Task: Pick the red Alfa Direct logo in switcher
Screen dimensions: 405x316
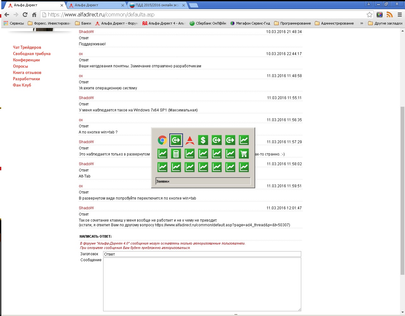Action: click(x=190, y=140)
